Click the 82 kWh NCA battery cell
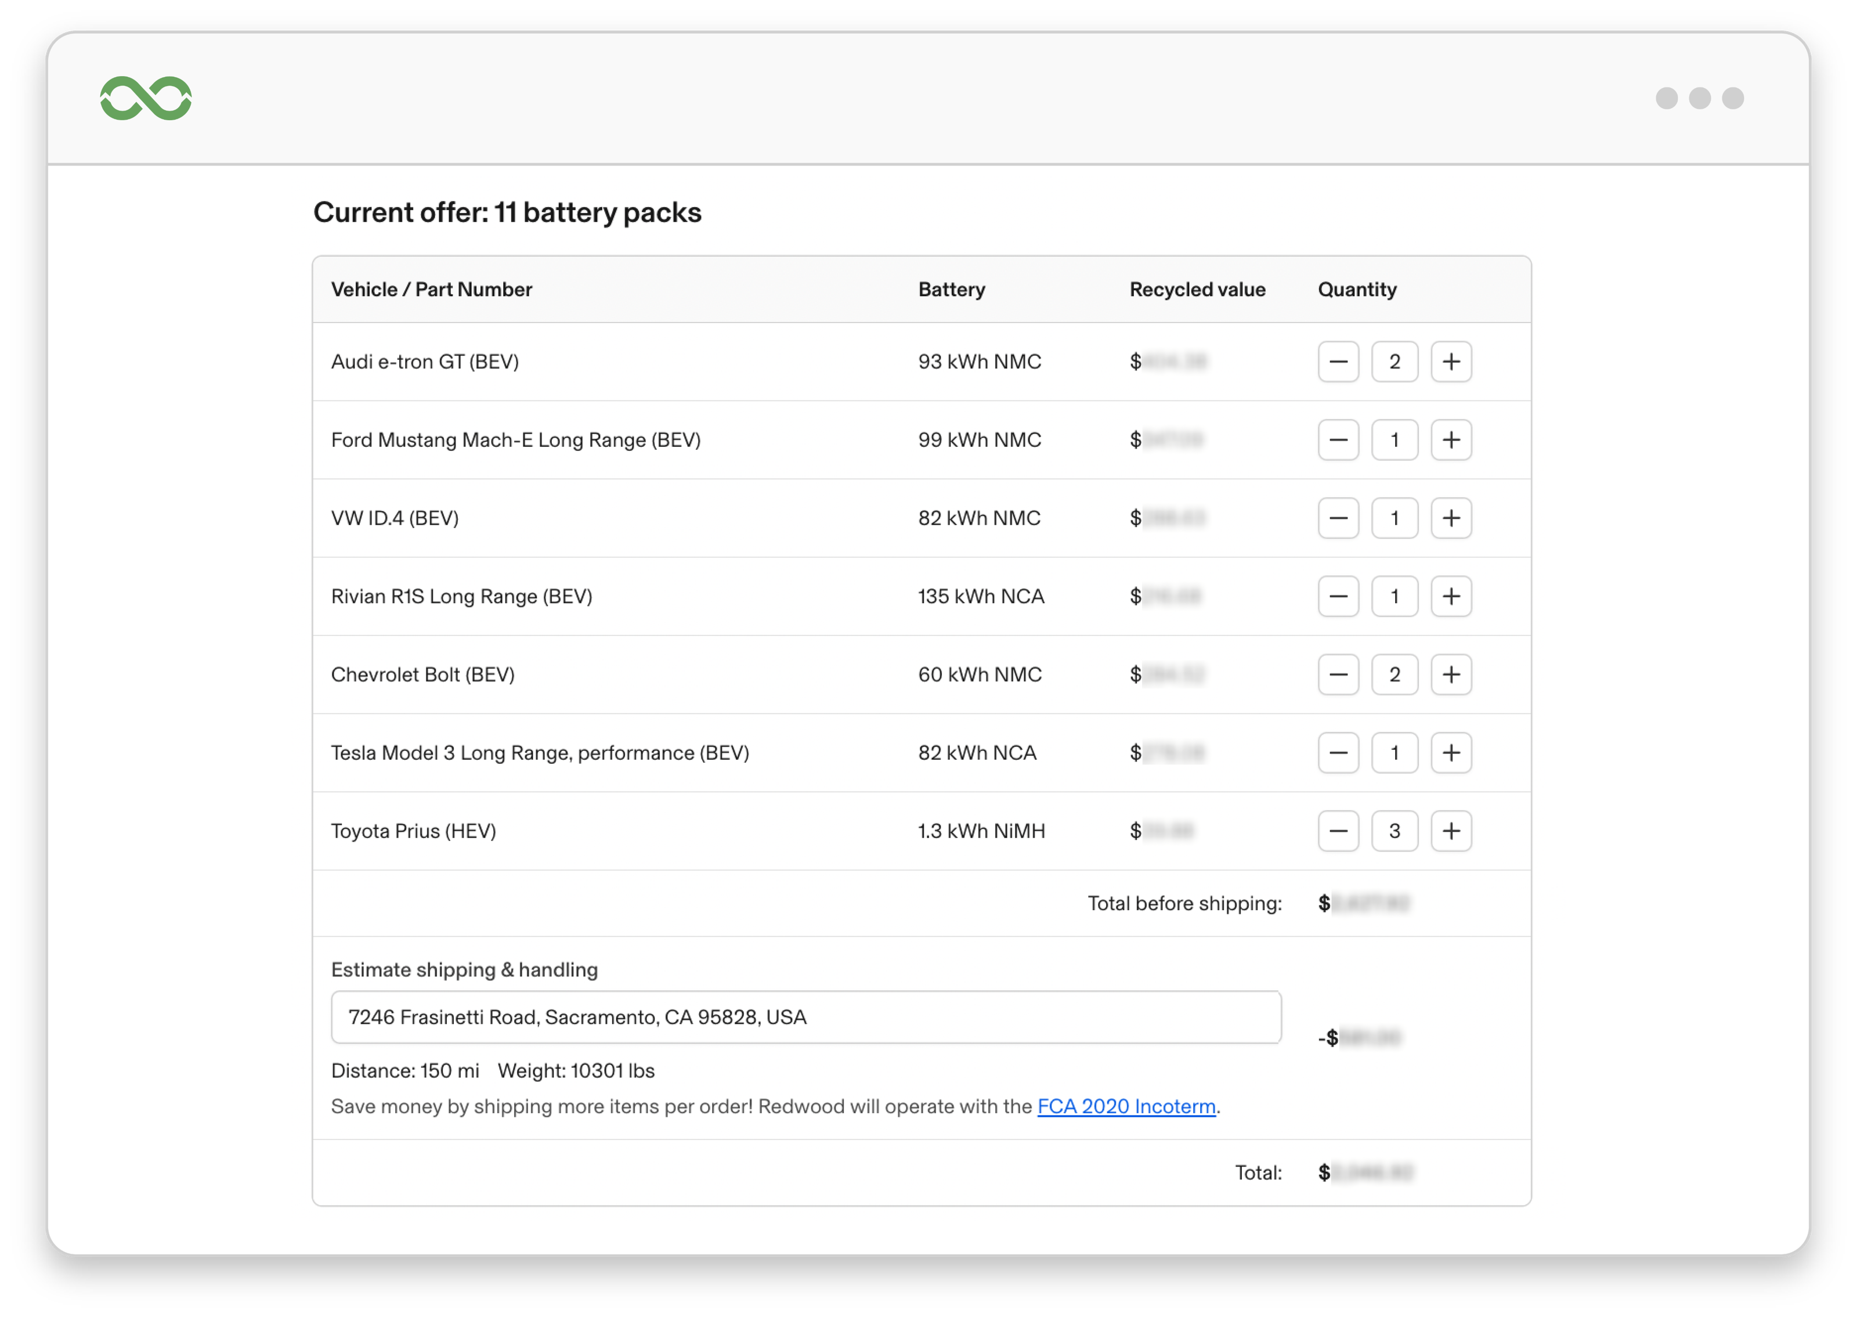This screenshot has width=1857, height=1317. click(977, 753)
